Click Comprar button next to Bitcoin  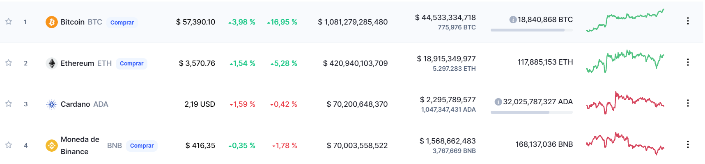[x=122, y=22]
